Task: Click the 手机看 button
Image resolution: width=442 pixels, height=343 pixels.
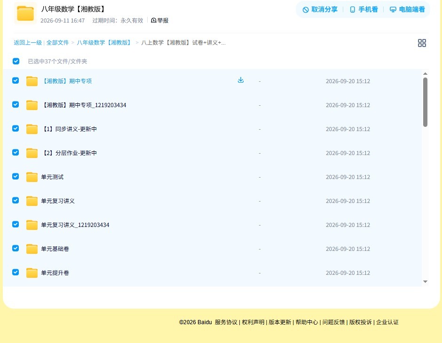Action: [363, 9]
